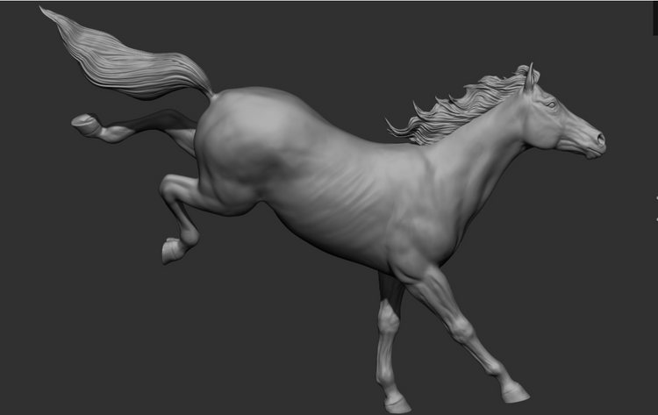Select the extended front hoof on the ground
The image size is (658, 415).
tap(516, 393)
